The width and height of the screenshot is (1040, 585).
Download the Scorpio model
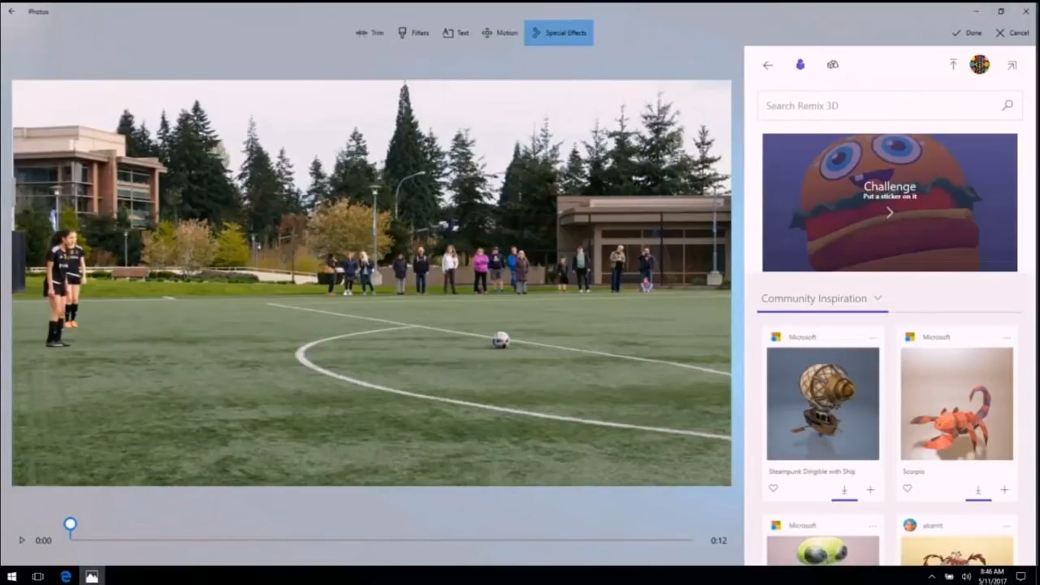coord(978,490)
